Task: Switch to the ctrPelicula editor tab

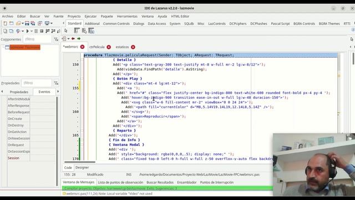Action: [x=97, y=47]
